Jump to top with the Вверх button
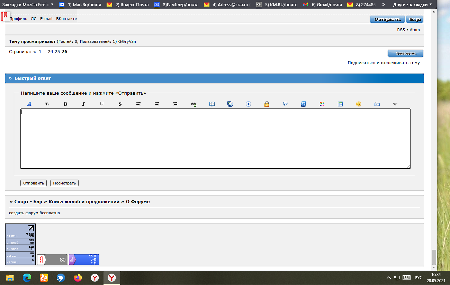 415,19
